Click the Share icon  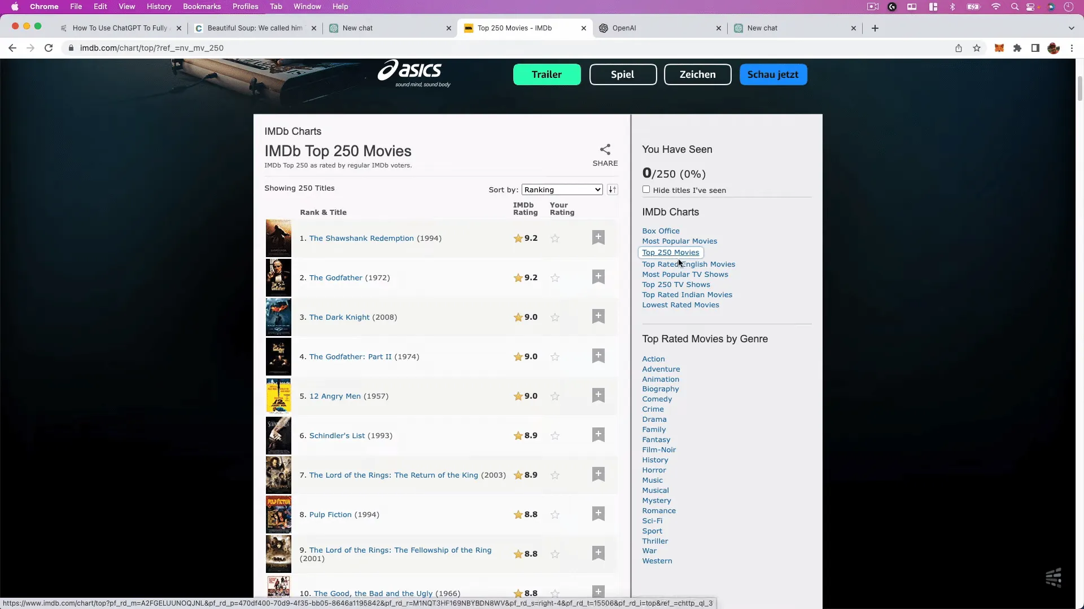click(605, 149)
